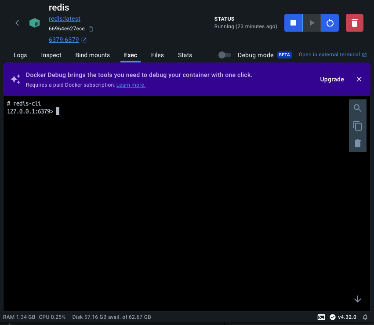Screen dimensions: 374x325
Task: Click the BETA badge
Action: [284, 55]
